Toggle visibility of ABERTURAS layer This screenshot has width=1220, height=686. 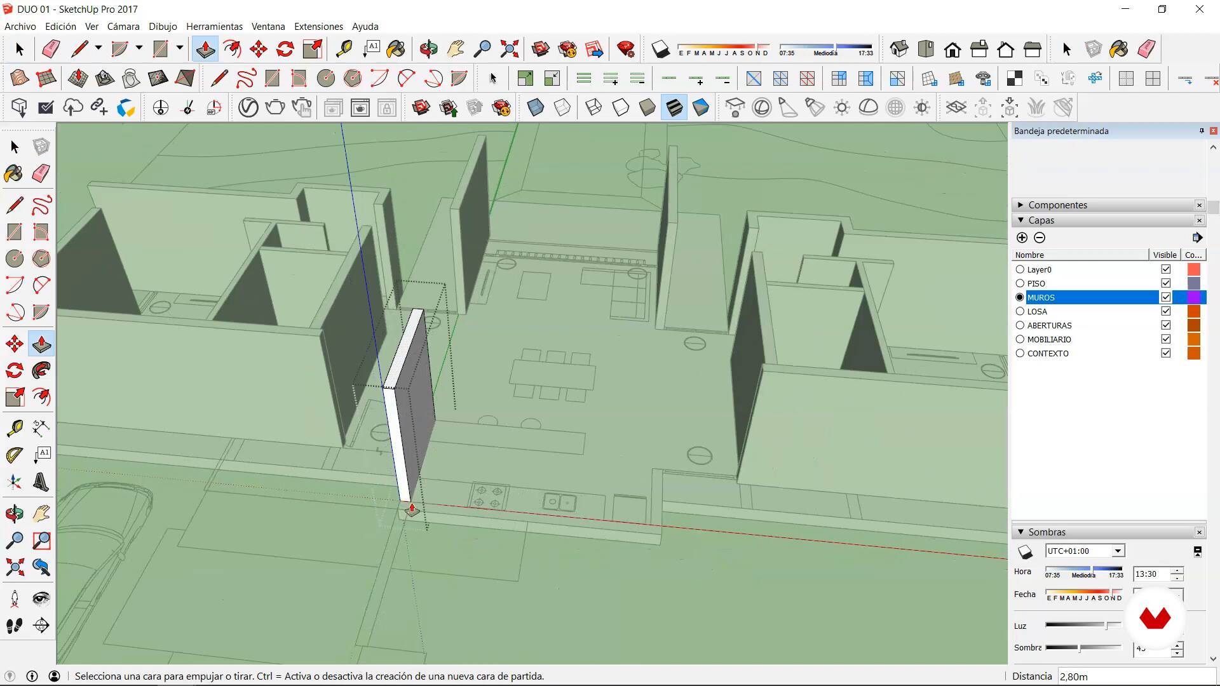(x=1166, y=325)
